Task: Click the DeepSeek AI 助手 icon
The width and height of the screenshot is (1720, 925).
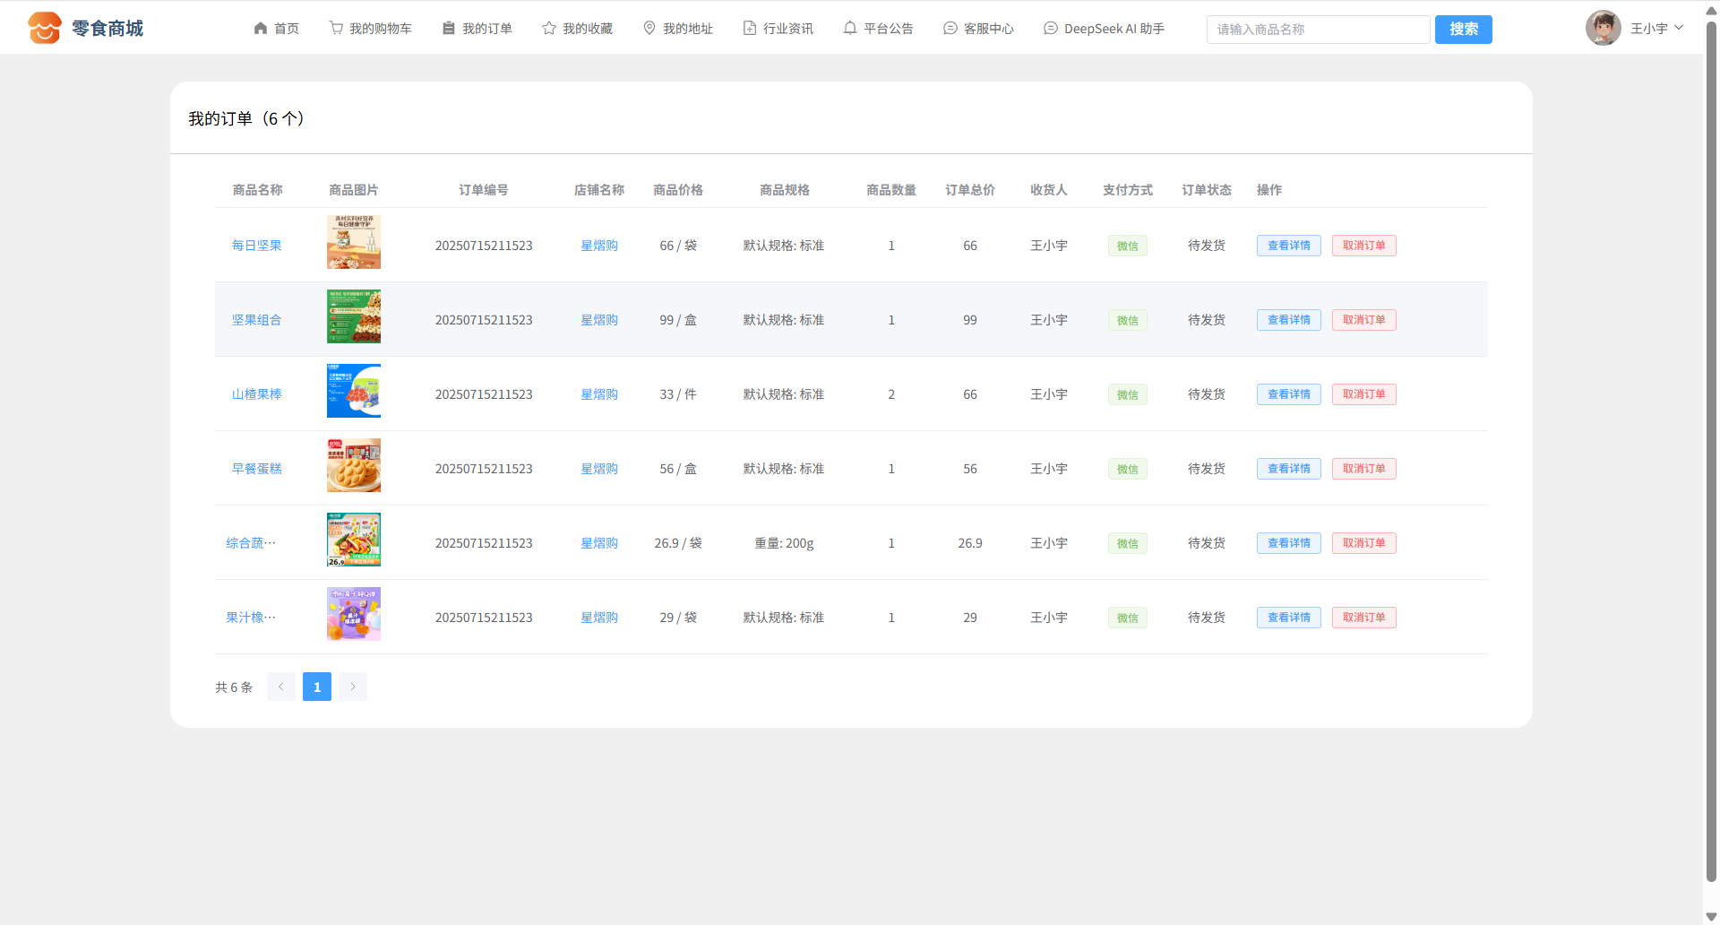Action: coord(1051,29)
